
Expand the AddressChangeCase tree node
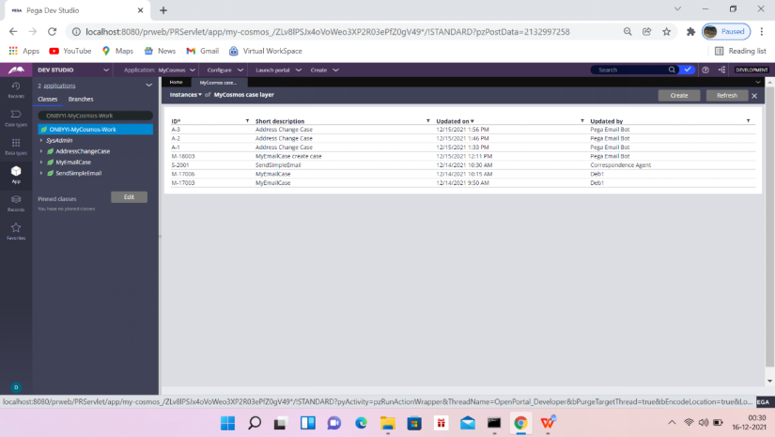41,151
